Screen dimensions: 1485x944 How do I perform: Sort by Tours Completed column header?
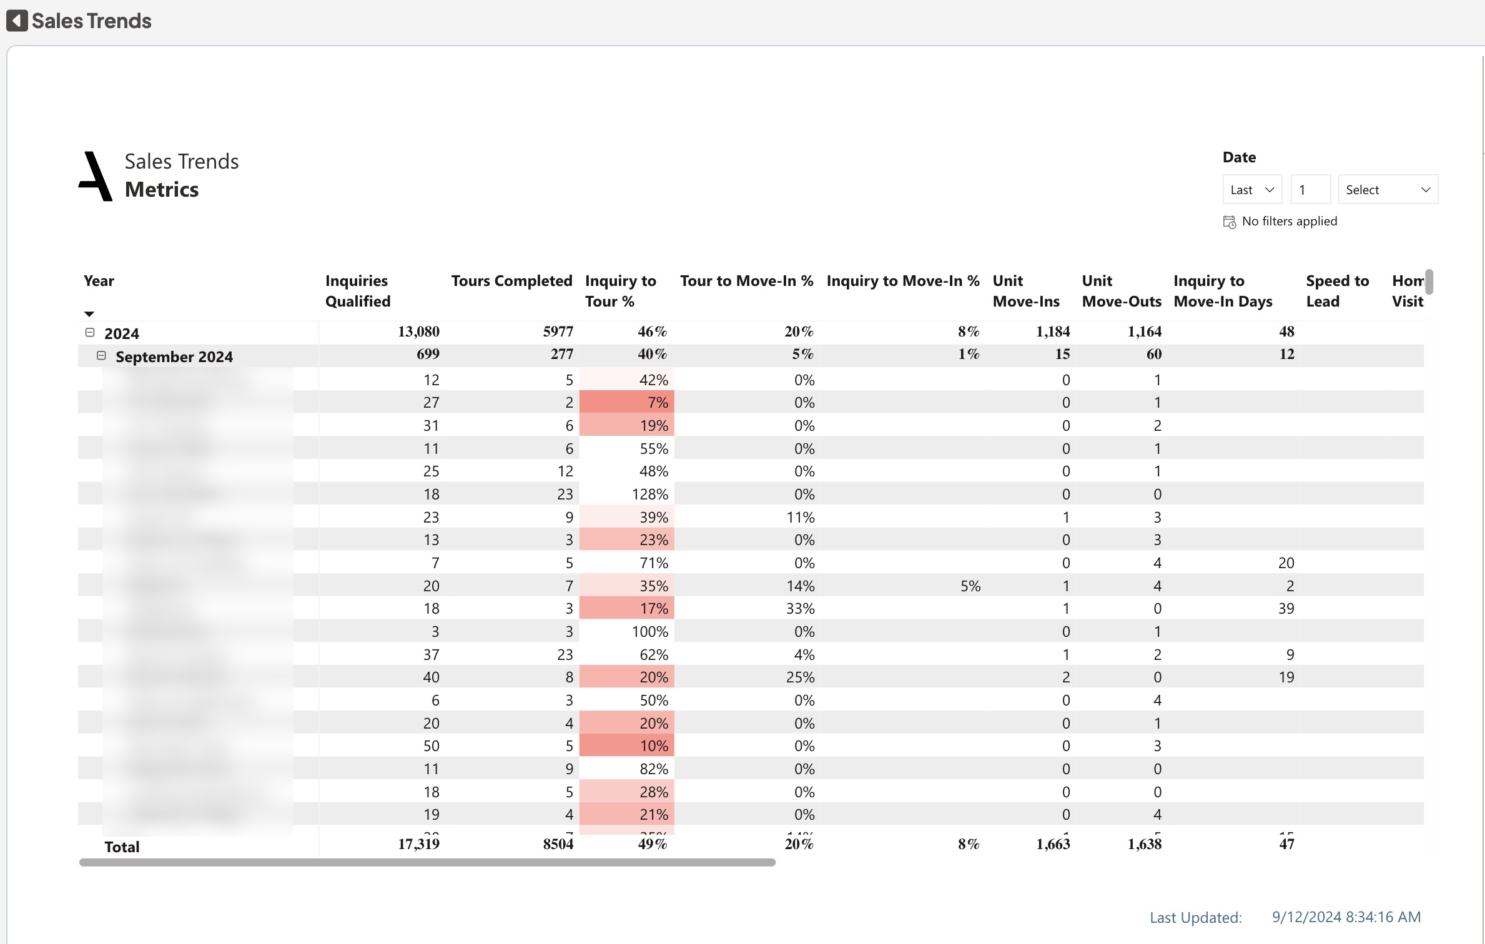pos(511,281)
